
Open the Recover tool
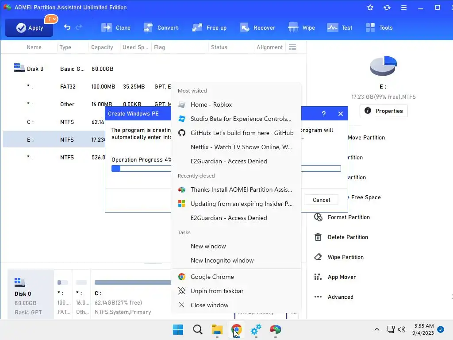tap(257, 28)
